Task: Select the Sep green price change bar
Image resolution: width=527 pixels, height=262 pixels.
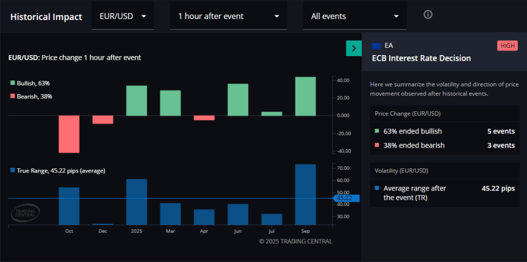Action: click(x=305, y=96)
